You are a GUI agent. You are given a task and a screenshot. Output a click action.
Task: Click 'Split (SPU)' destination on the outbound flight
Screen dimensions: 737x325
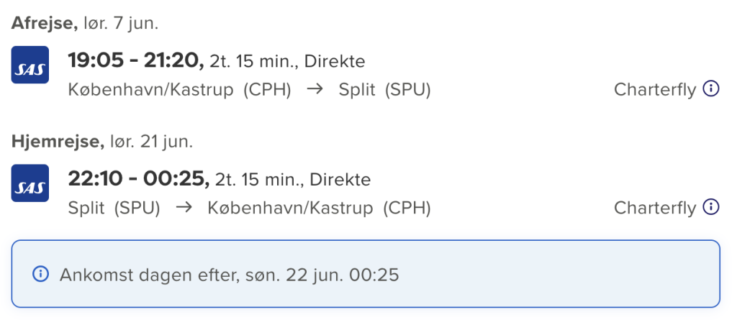[384, 90]
